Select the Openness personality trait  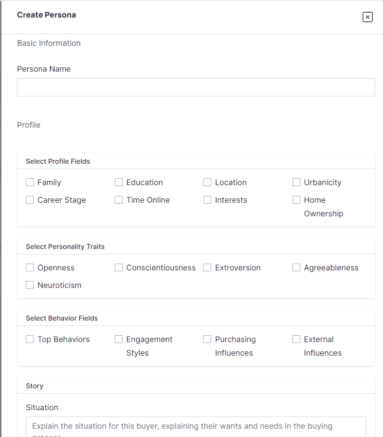30,267
